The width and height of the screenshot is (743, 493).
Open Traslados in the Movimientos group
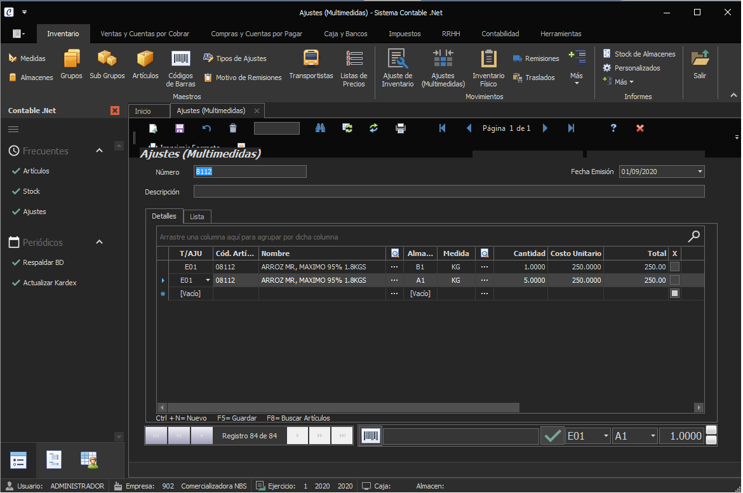tap(533, 78)
